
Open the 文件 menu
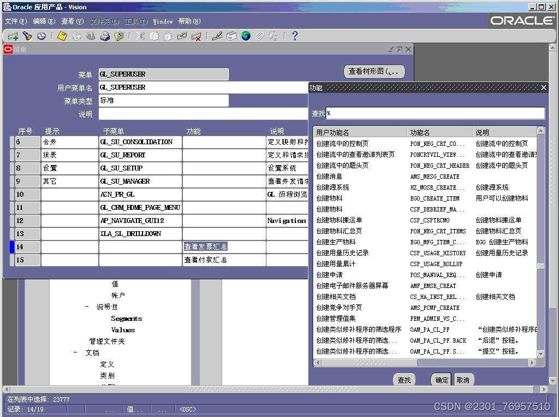pyautogui.click(x=15, y=21)
